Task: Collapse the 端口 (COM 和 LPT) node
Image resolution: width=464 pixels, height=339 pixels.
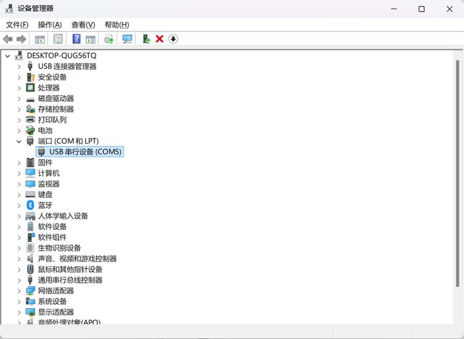Action: coord(19,141)
